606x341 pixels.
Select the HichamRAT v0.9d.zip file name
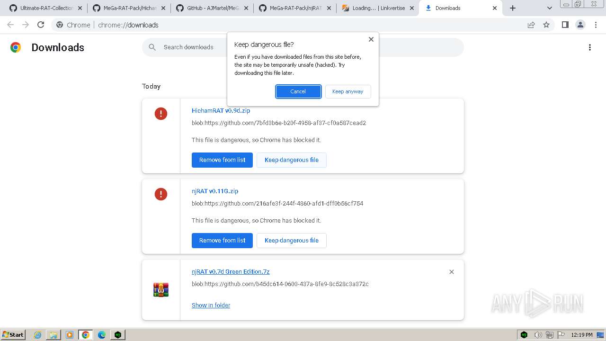pos(221,111)
